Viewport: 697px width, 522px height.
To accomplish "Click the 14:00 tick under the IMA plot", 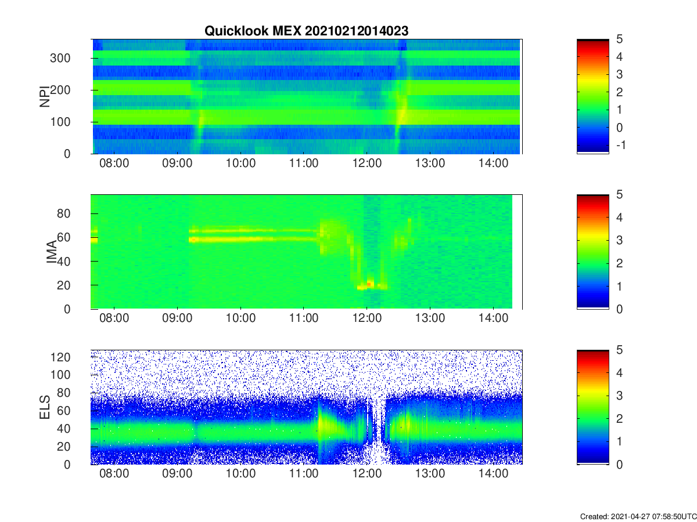I will click(493, 318).
